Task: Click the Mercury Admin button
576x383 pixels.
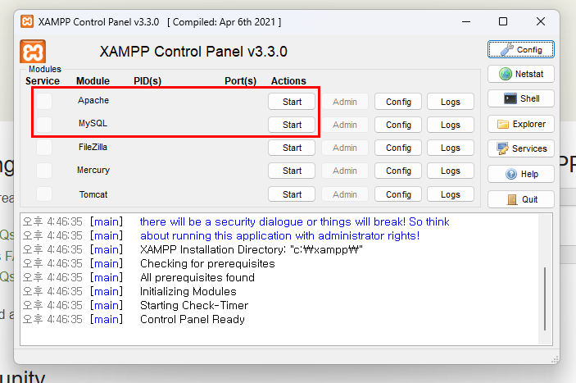Action: coord(345,171)
